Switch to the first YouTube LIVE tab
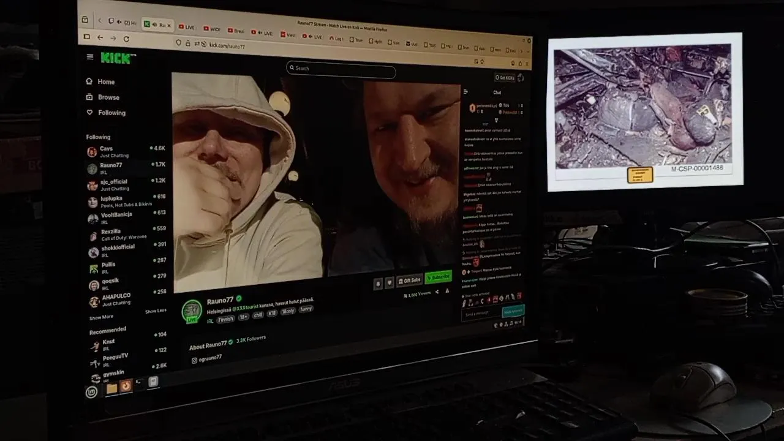The width and height of the screenshot is (784, 441). pos(189,27)
